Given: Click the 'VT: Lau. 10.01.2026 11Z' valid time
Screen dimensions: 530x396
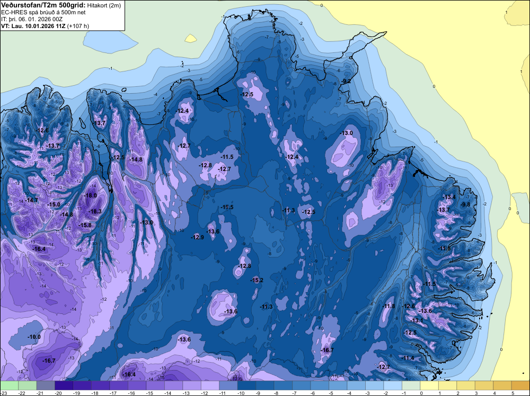Looking at the screenshot, I should point(33,26).
